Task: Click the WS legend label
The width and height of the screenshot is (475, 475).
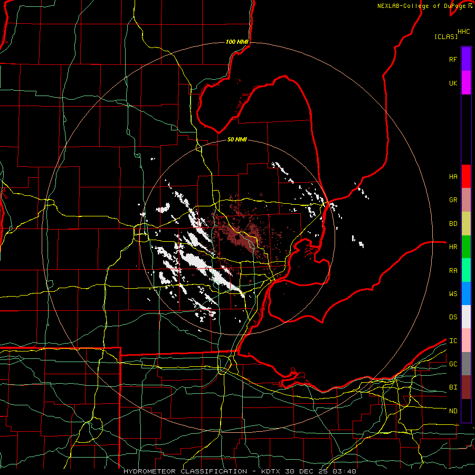Action: tap(453, 294)
